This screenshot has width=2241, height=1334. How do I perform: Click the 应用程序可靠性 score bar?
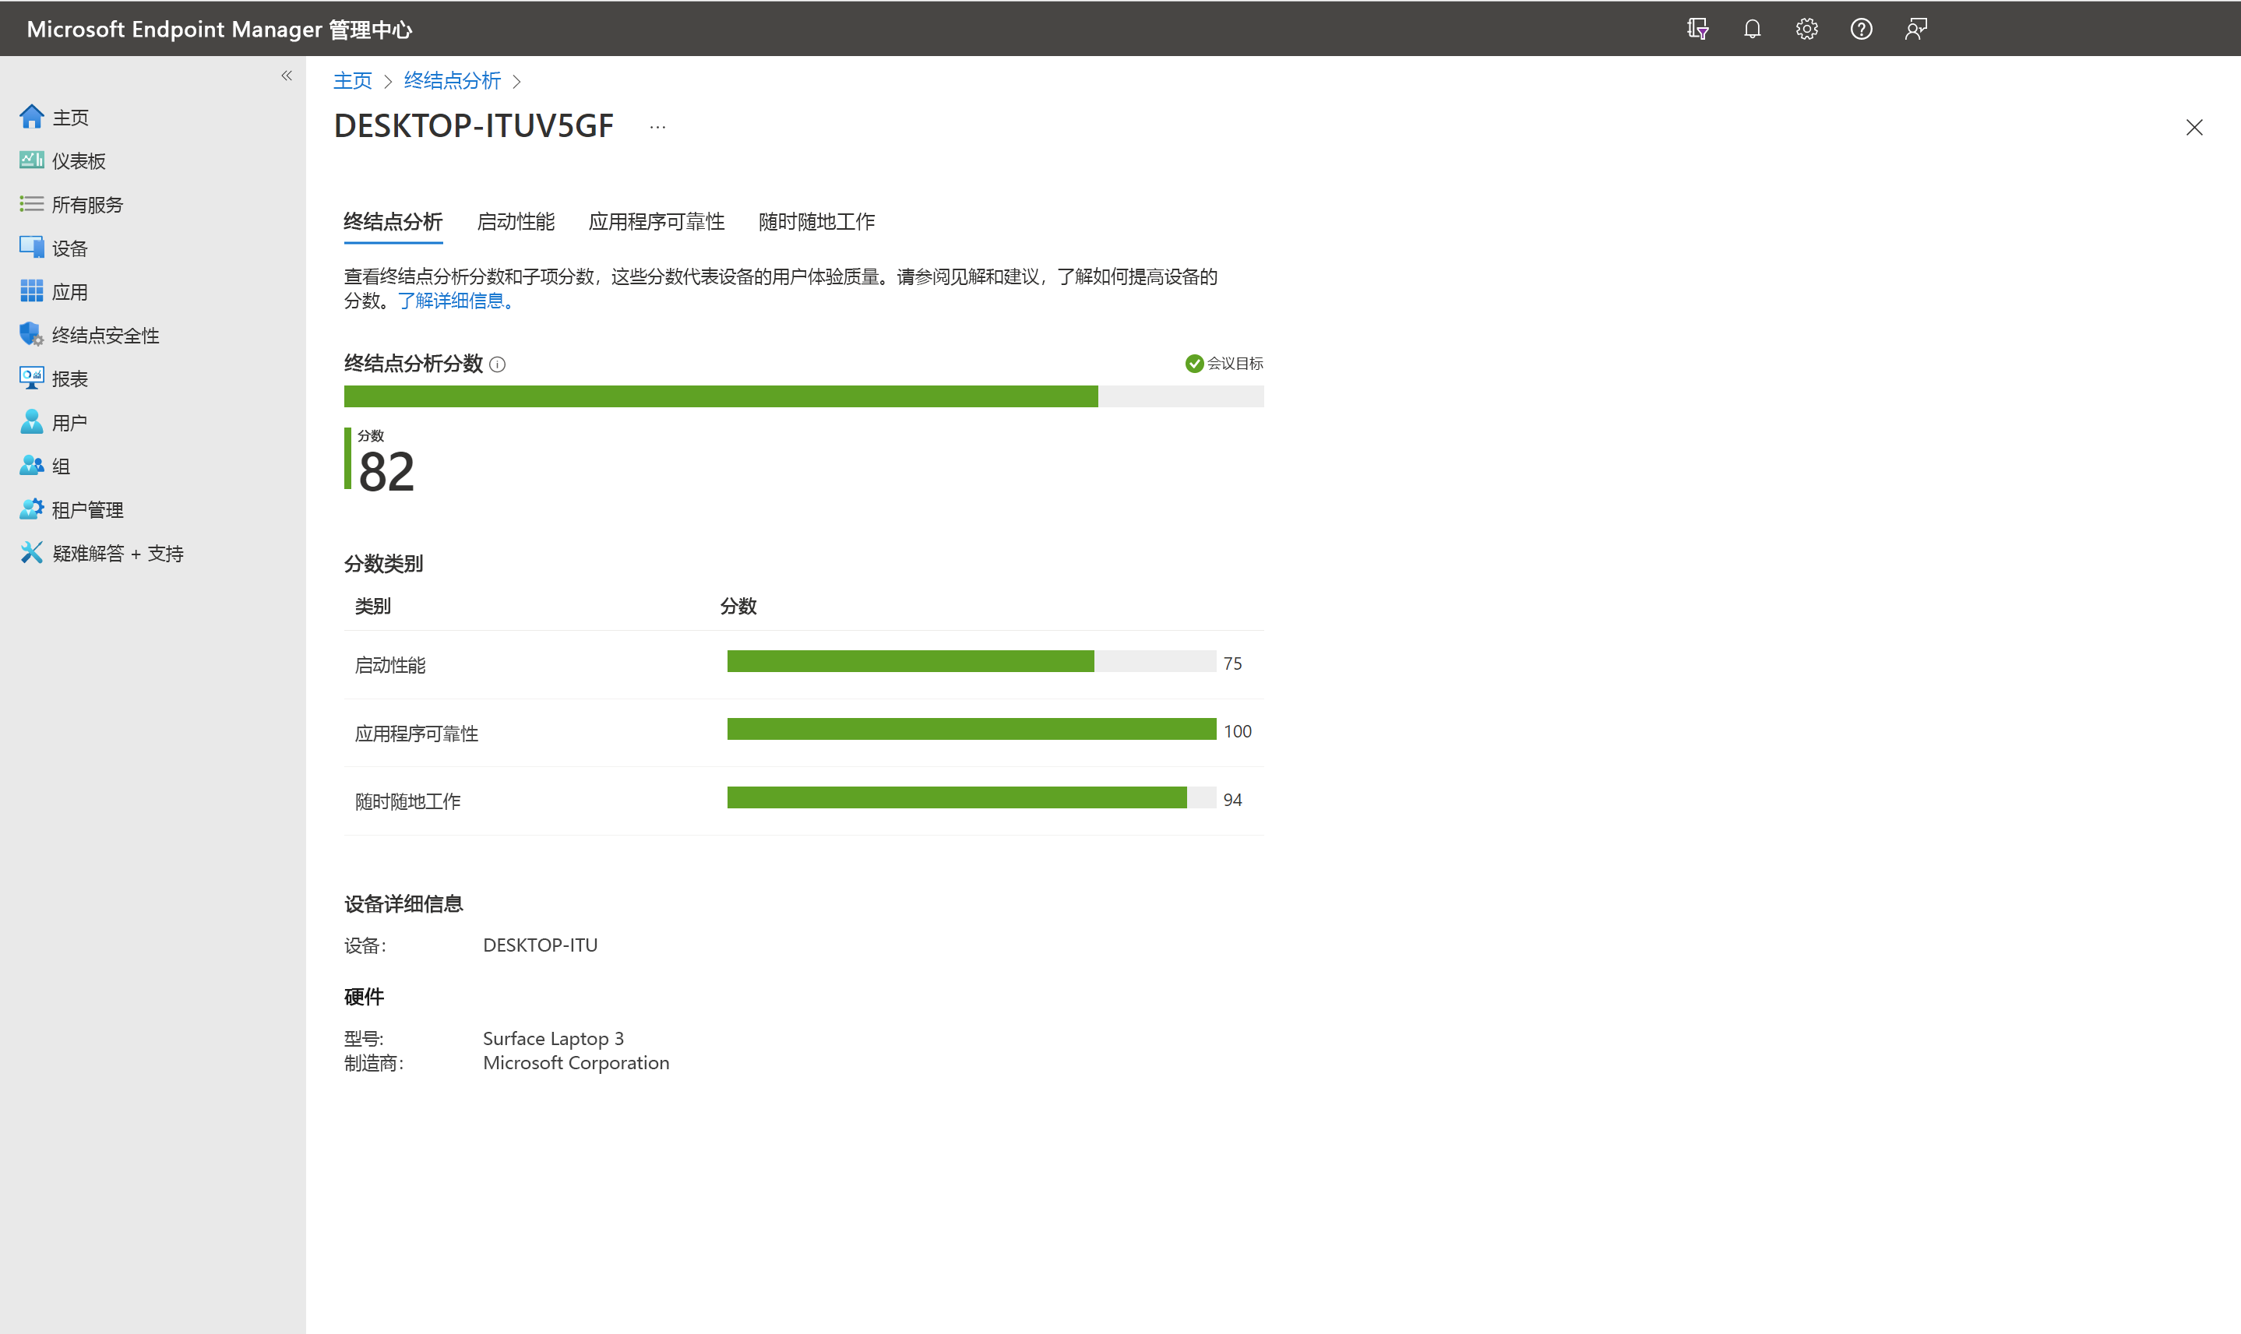pos(972,729)
